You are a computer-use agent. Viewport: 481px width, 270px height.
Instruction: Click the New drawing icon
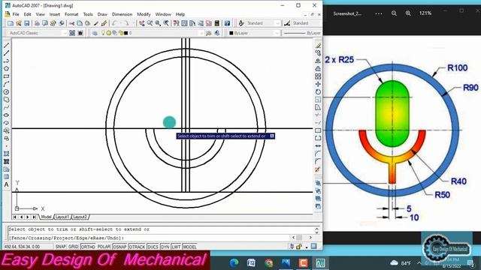(x=11, y=23)
